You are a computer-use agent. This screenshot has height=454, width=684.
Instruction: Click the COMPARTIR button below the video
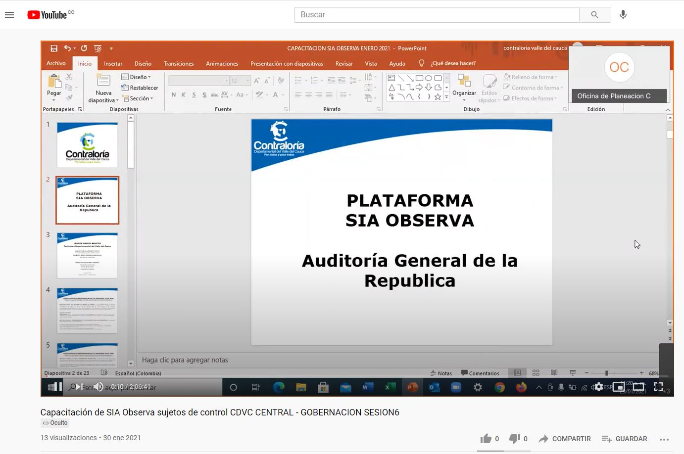(x=564, y=439)
